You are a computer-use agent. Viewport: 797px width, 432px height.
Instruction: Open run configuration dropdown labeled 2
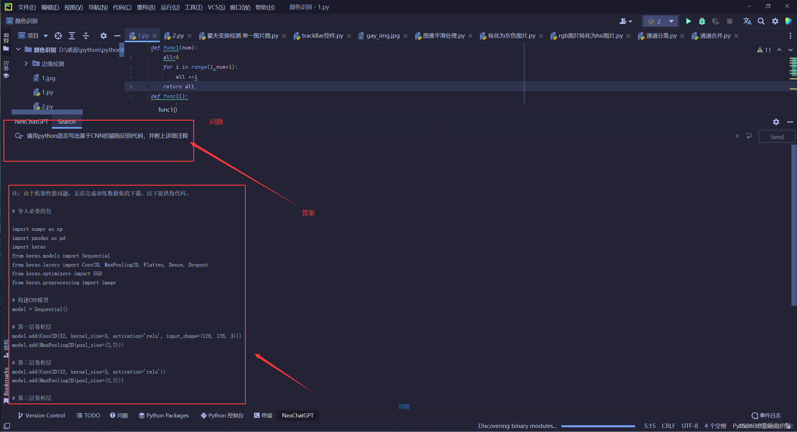(660, 21)
